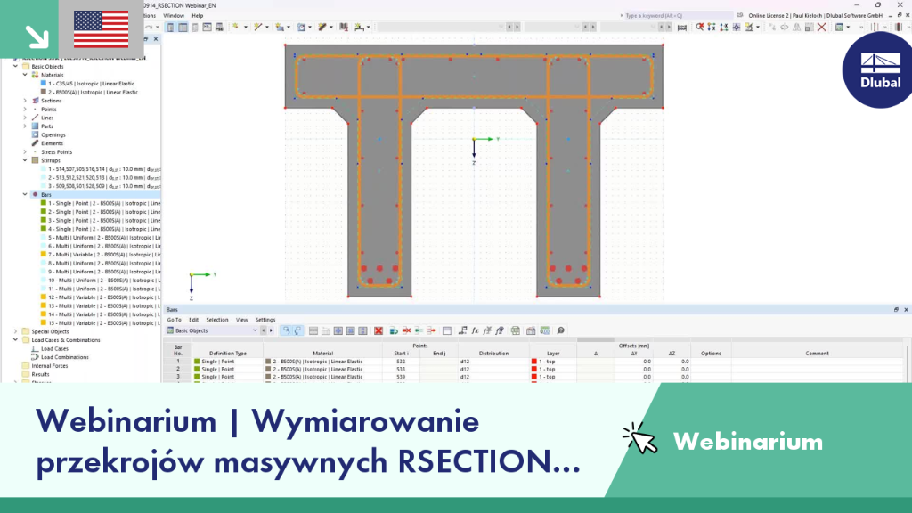Click the Stirrups node icon in navigator

(36, 160)
